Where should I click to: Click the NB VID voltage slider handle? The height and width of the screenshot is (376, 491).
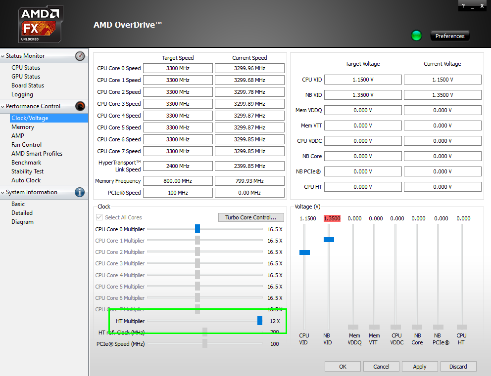[329, 240]
